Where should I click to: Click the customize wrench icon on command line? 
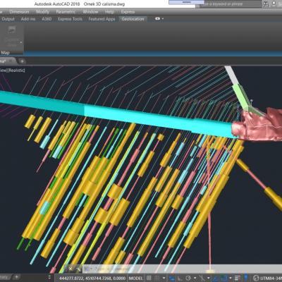coord(78,268)
